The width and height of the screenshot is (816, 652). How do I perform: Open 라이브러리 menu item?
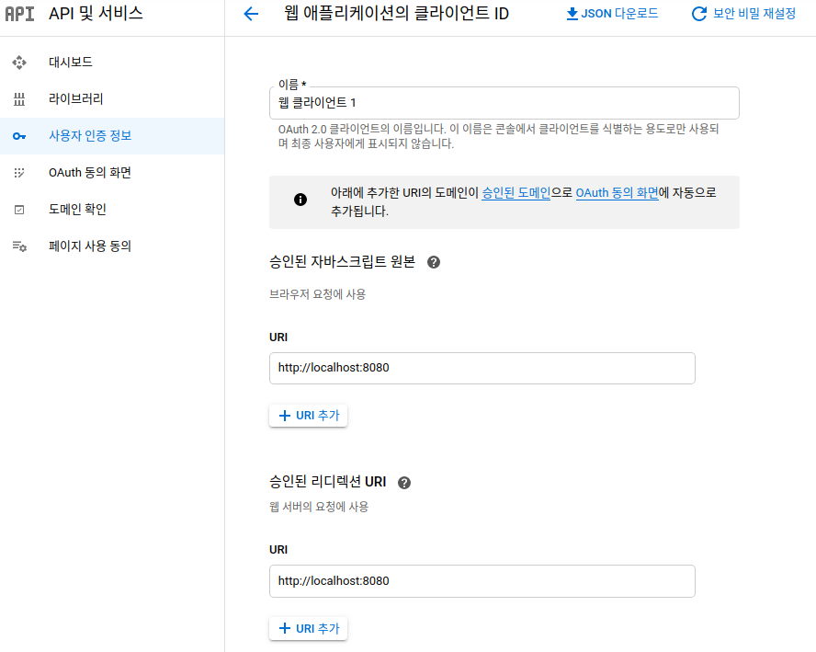point(76,99)
